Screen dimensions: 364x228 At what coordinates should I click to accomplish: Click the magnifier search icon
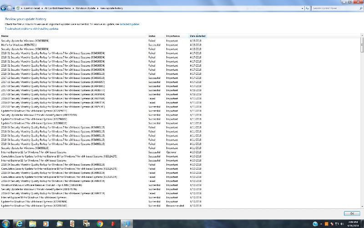361,8
